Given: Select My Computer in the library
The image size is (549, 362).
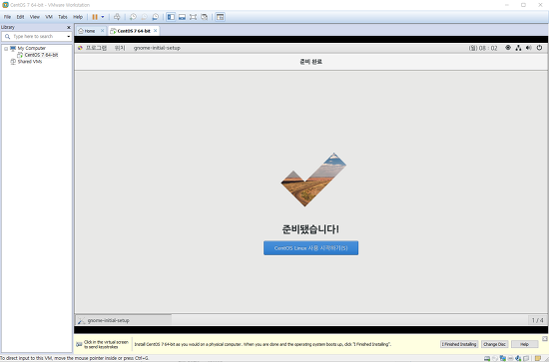Looking at the screenshot, I should [32, 48].
